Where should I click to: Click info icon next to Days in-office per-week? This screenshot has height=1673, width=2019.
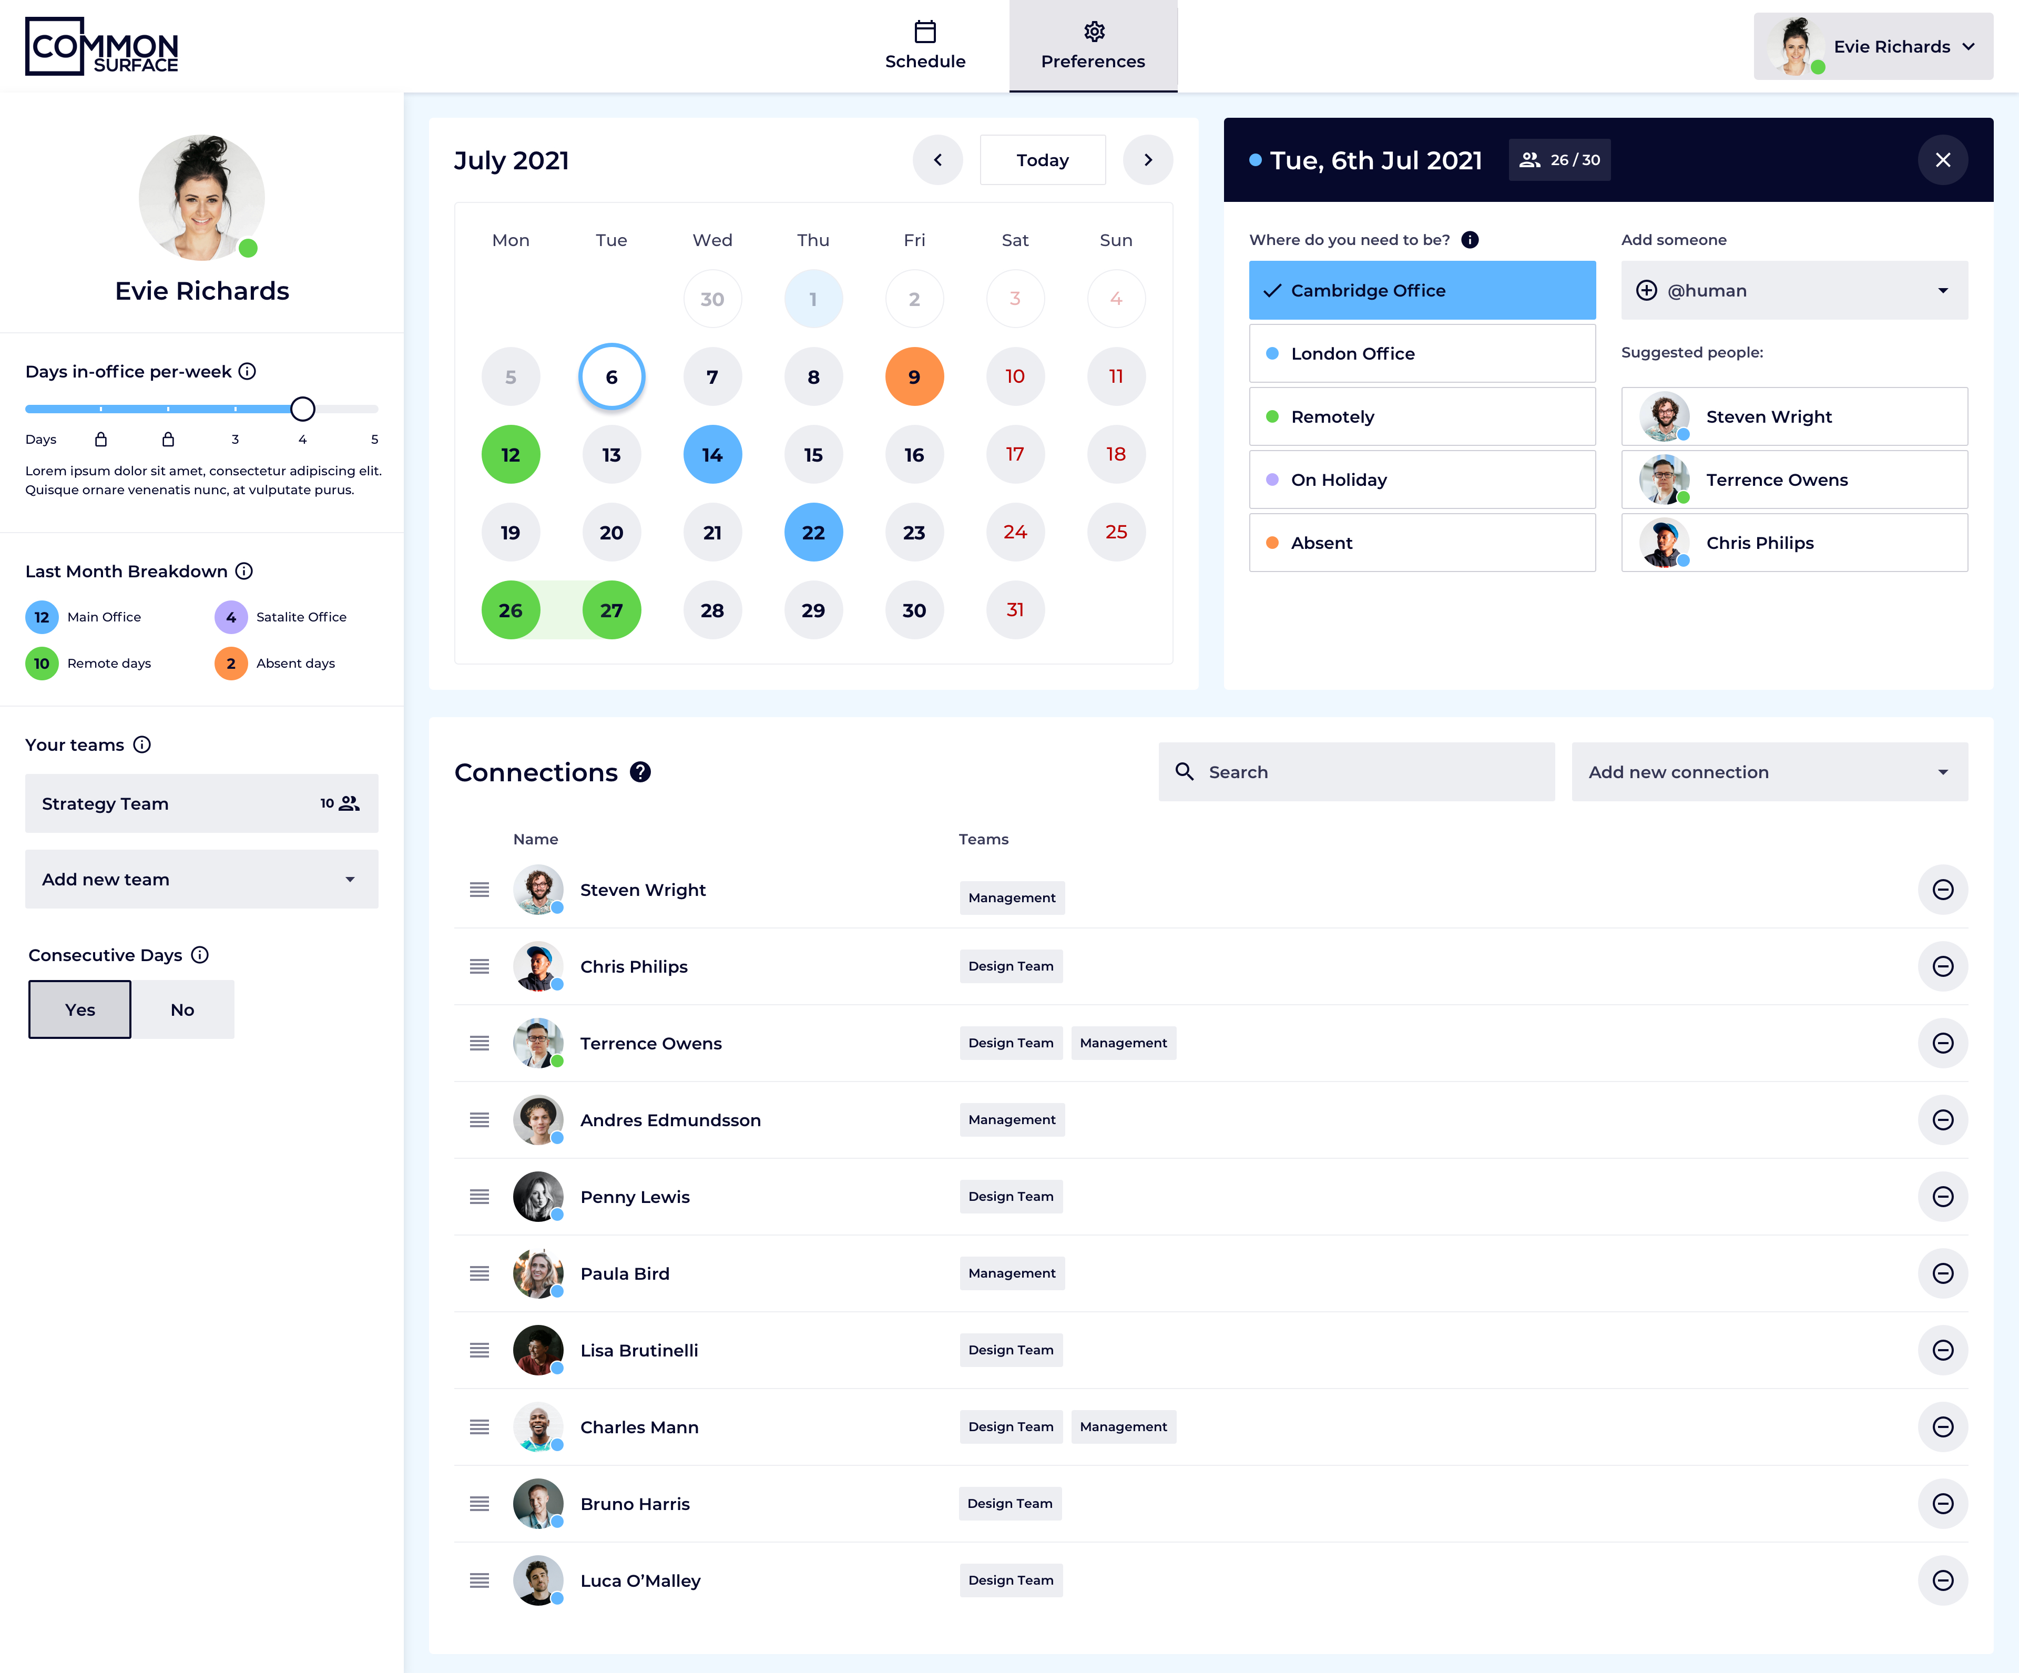(247, 371)
